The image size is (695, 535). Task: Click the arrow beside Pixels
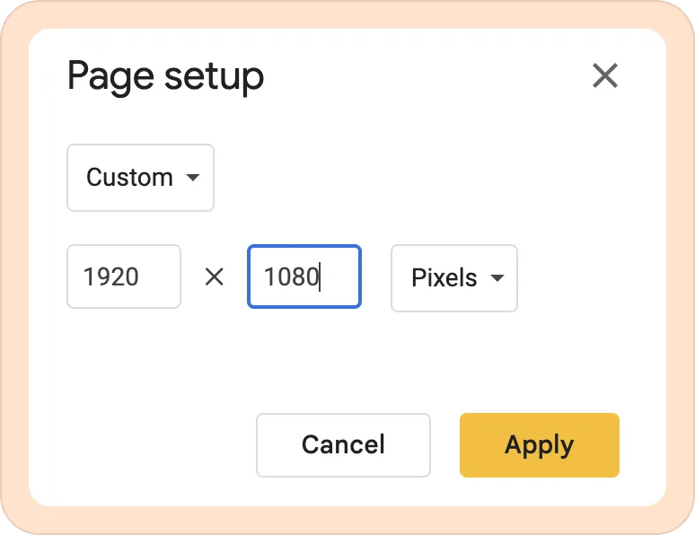click(497, 278)
